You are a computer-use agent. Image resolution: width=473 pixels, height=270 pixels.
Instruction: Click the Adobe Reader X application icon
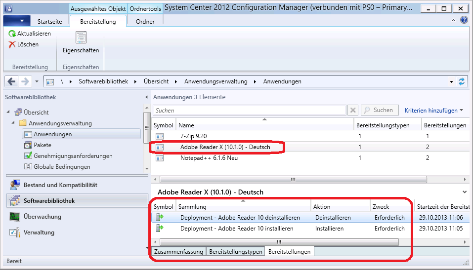point(160,147)
